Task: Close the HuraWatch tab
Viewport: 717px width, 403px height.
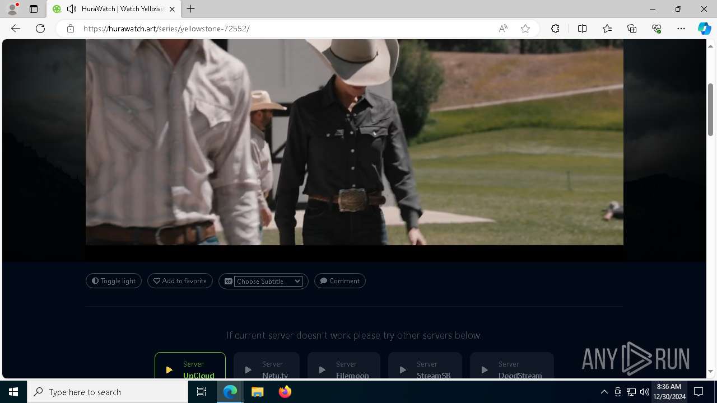Action: coord(172,9)
